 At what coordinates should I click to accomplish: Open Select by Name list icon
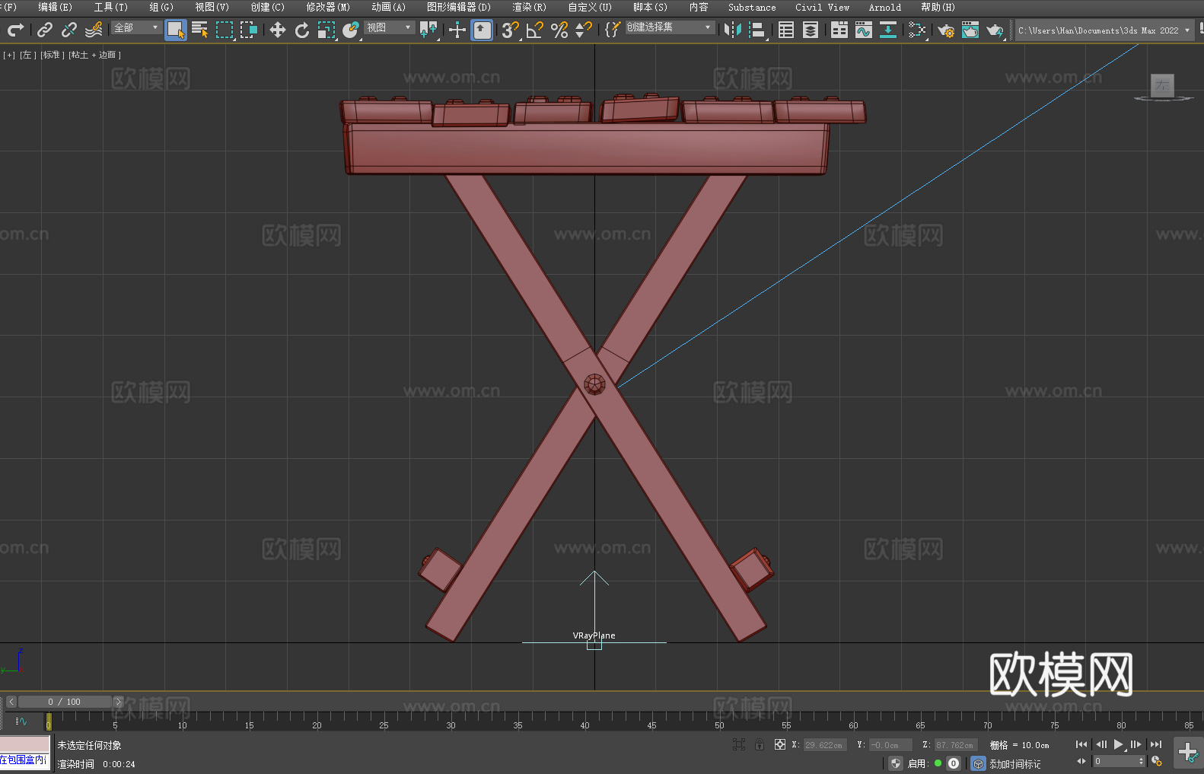(x=200, y=30)
